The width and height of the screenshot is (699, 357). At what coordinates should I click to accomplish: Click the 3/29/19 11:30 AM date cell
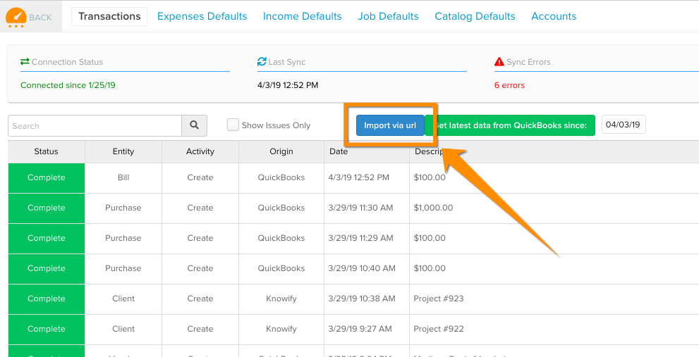[367, 208]
